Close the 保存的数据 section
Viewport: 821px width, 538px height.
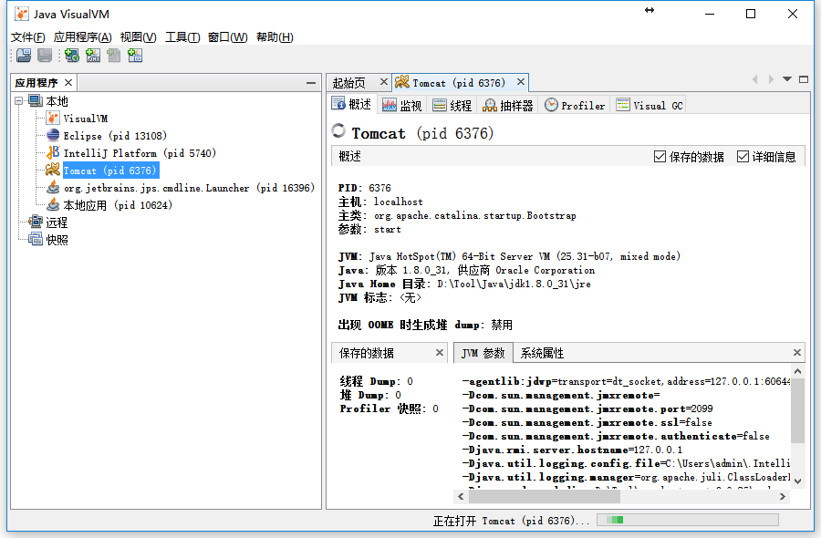pyautogui.click(x=440, y=353)
